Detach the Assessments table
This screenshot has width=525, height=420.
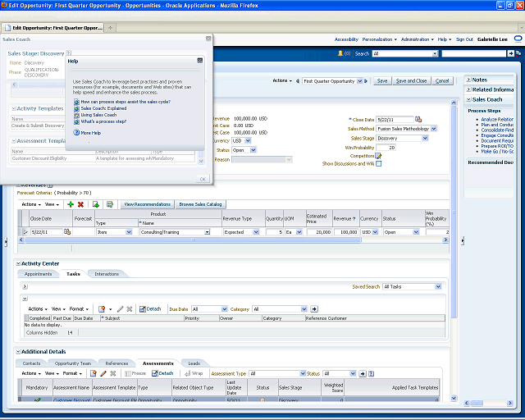point(162,373)
